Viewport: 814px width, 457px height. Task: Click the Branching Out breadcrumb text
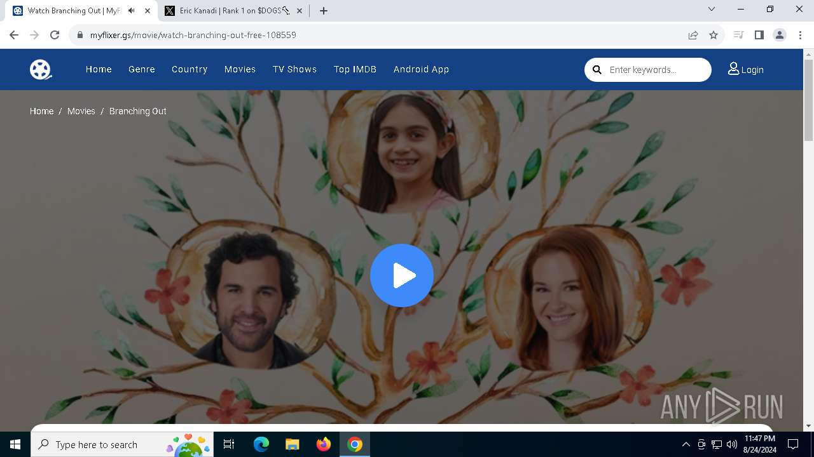137,111
